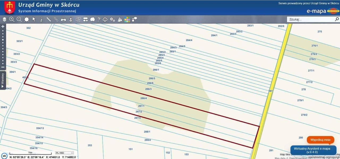Choose the measure ruler tool

49,19
